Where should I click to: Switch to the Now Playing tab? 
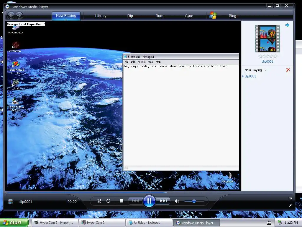tap(66, 15)
